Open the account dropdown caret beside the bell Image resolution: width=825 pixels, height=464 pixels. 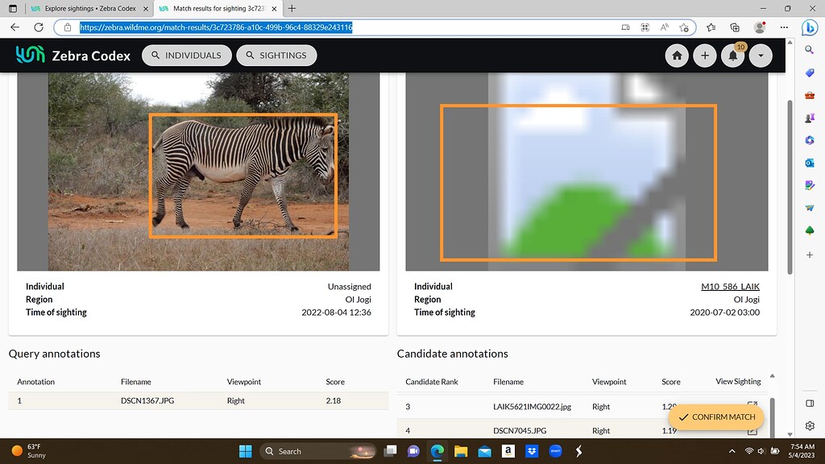[x=761, y=55]
